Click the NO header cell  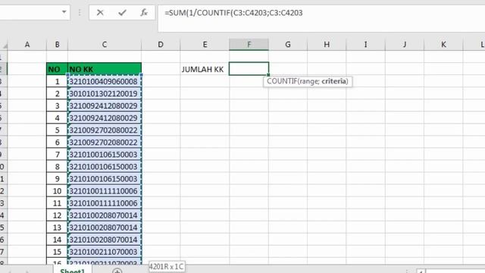coord(58,69)
